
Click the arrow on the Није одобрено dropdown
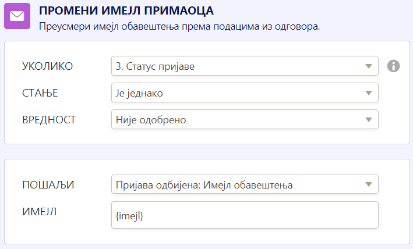[x=368, y=120]
